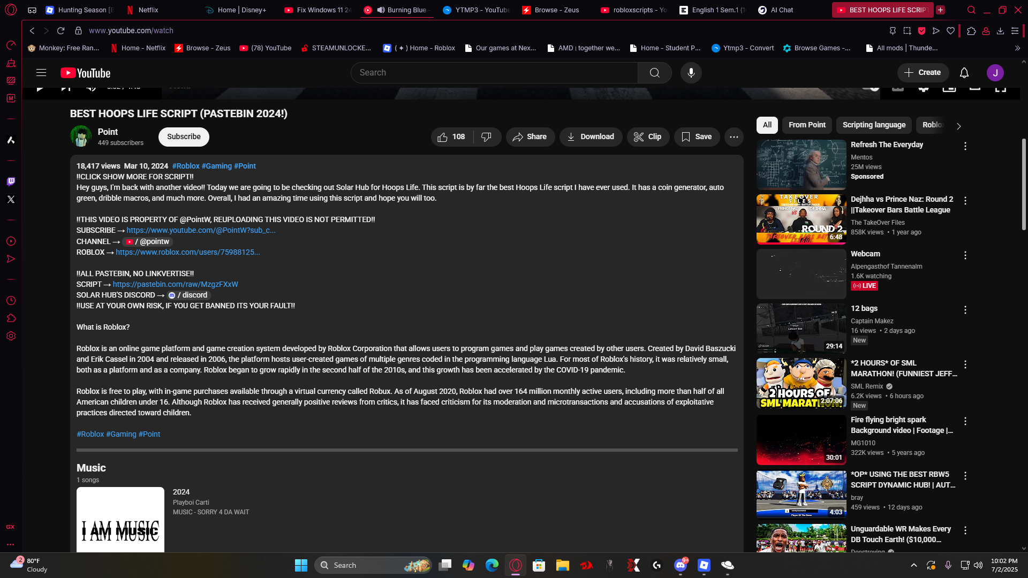Share this video
The width and height of the screenshot is (1028, 578).
pyautogui.click(x=530, y=137)
